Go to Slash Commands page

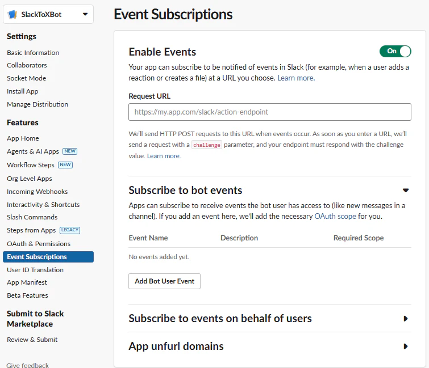click(x=32, y=217)
